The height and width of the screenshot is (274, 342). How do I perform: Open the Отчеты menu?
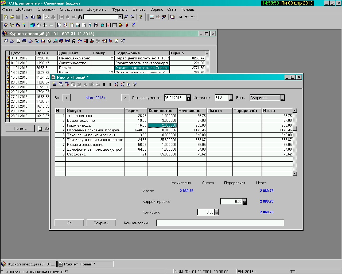point(139,9)
